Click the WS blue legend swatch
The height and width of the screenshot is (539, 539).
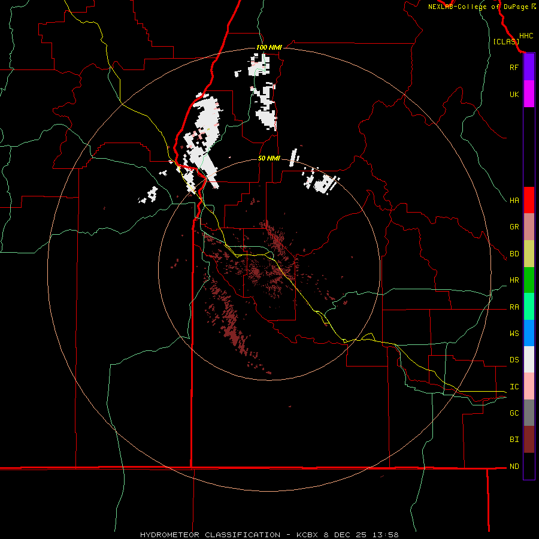pos(529,333)
